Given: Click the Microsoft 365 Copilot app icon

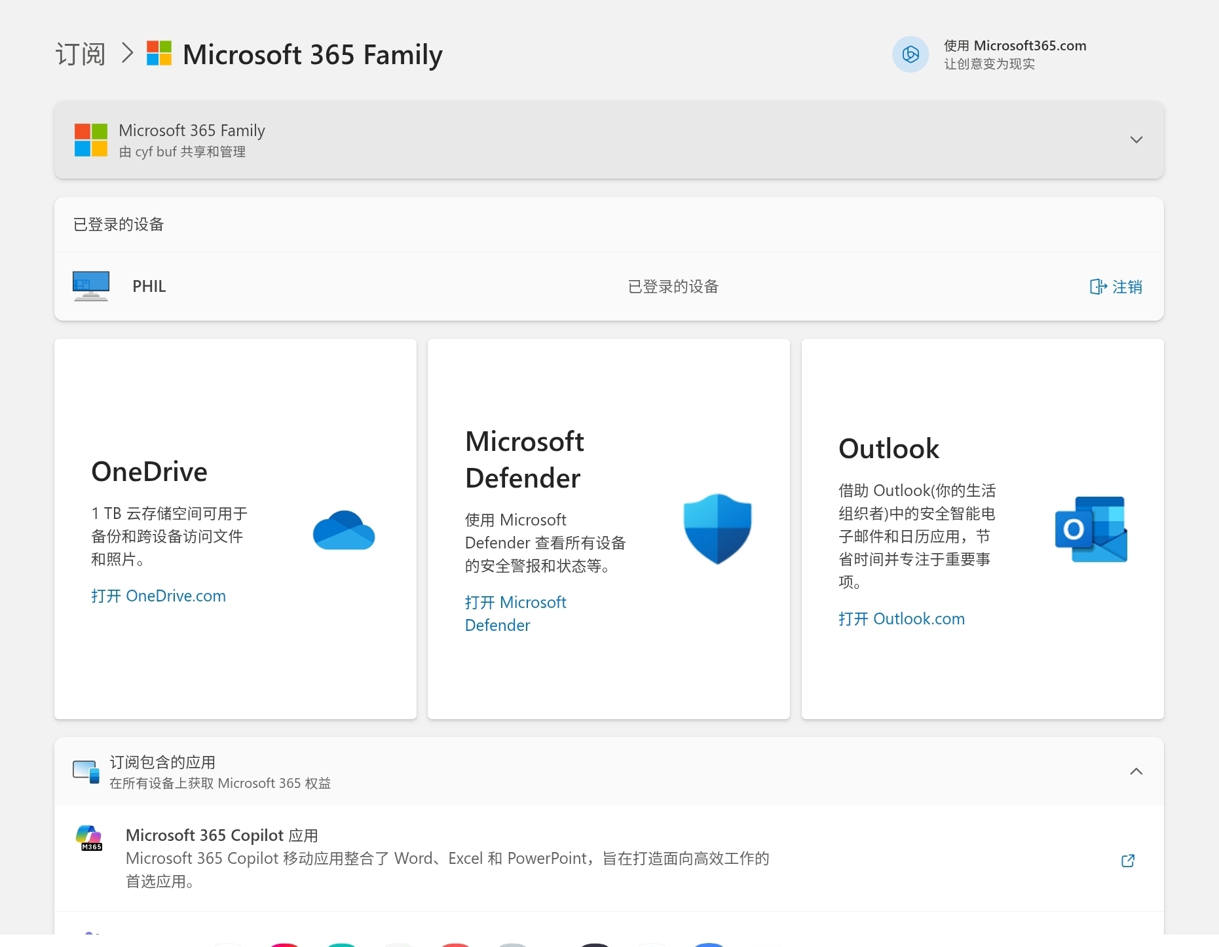Looking at the screenshot, I should point(90,838).
